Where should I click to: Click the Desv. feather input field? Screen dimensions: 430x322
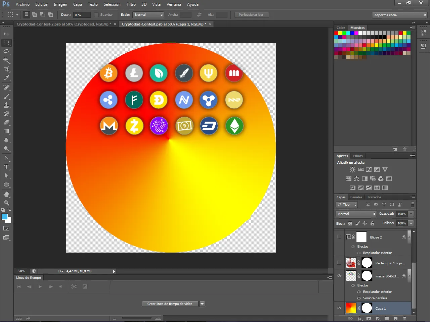tap(82, 15)
